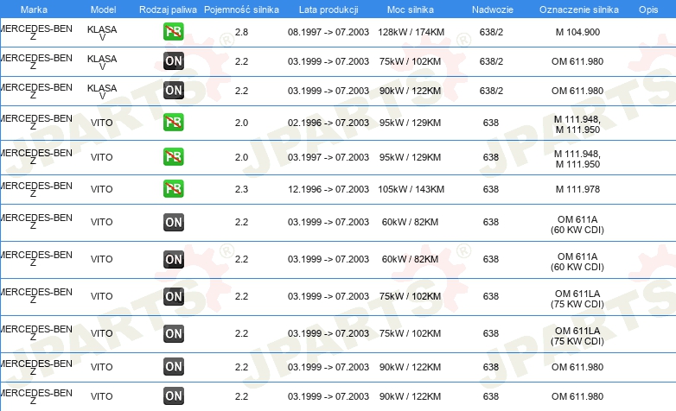
Task: Select the PB icon in the 2.3 VITO row
Action: click(173, 189)
